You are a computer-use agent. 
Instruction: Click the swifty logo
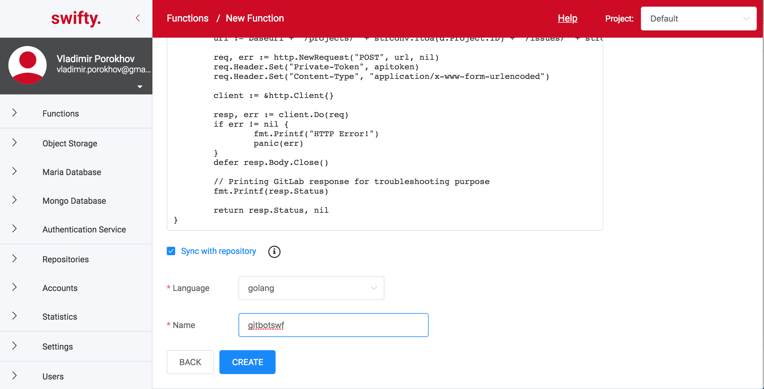(x=76, y=19)
